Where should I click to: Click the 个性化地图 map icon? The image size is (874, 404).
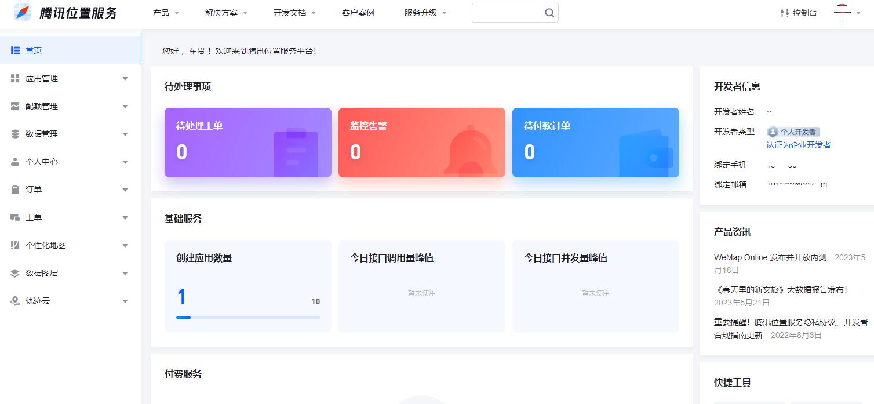pyautogui.click(x=16, y=245)
